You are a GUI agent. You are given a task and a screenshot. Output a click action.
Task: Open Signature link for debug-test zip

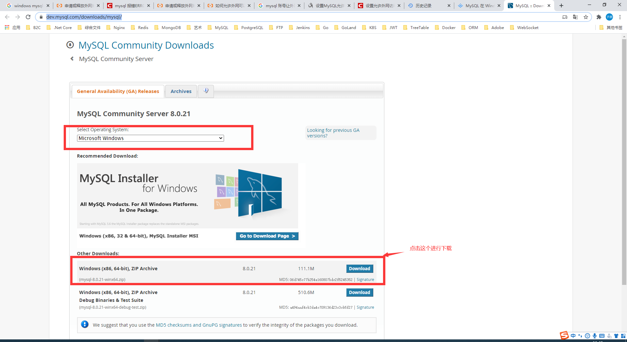[365, 307]
